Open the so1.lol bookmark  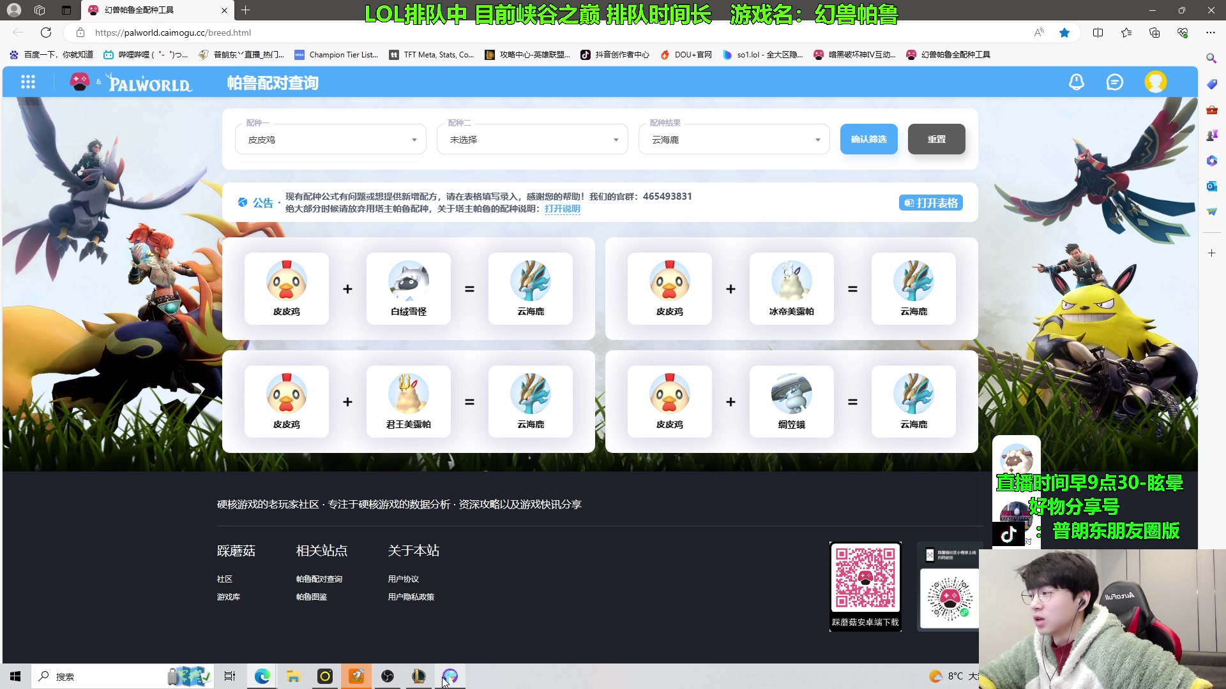point(763,55)
